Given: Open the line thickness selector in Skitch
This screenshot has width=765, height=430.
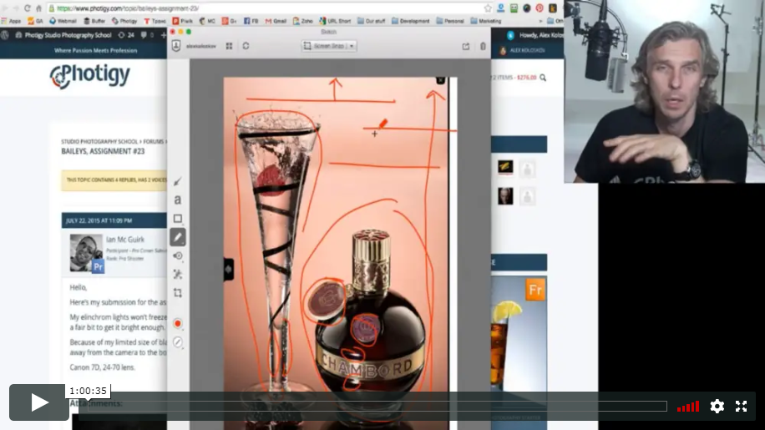Looking at the screenshot, I should (x=178, y=342).
